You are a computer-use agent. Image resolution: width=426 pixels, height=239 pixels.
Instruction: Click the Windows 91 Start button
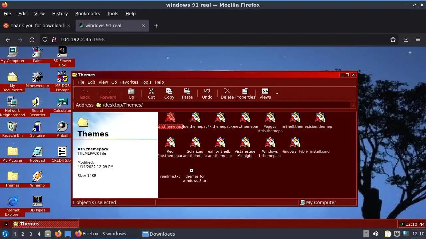pos(6,224)
